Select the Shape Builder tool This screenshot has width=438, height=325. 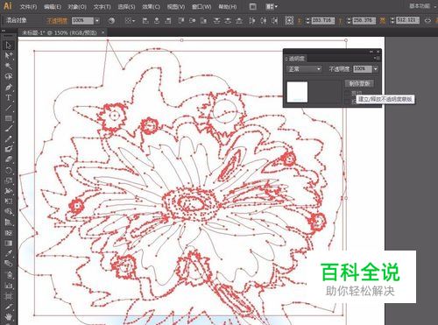[8, 212]
